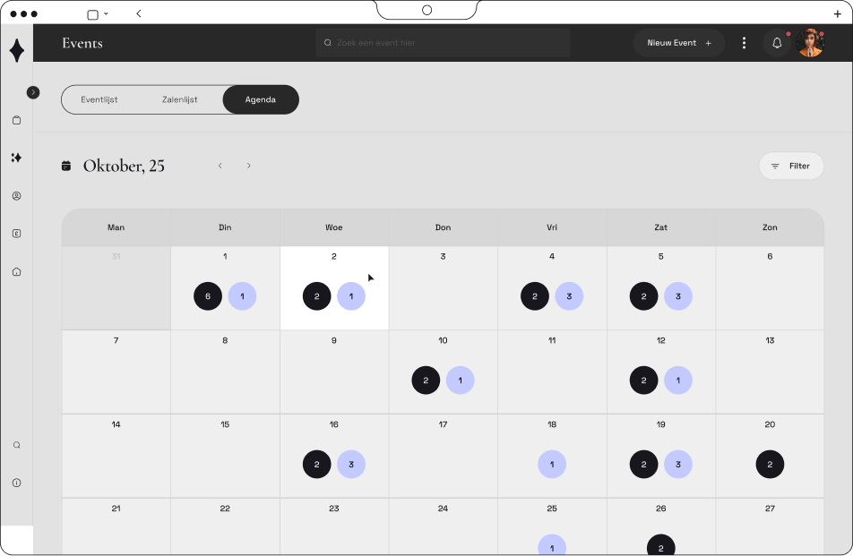The image size is (853, 556).
Task: Click the lilac badge 3 on day 19
Action: tap(677, 464)
